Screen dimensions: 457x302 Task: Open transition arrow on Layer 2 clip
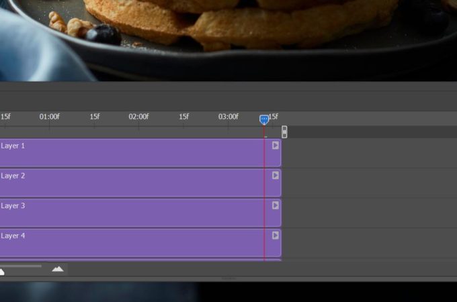[276, 175]
